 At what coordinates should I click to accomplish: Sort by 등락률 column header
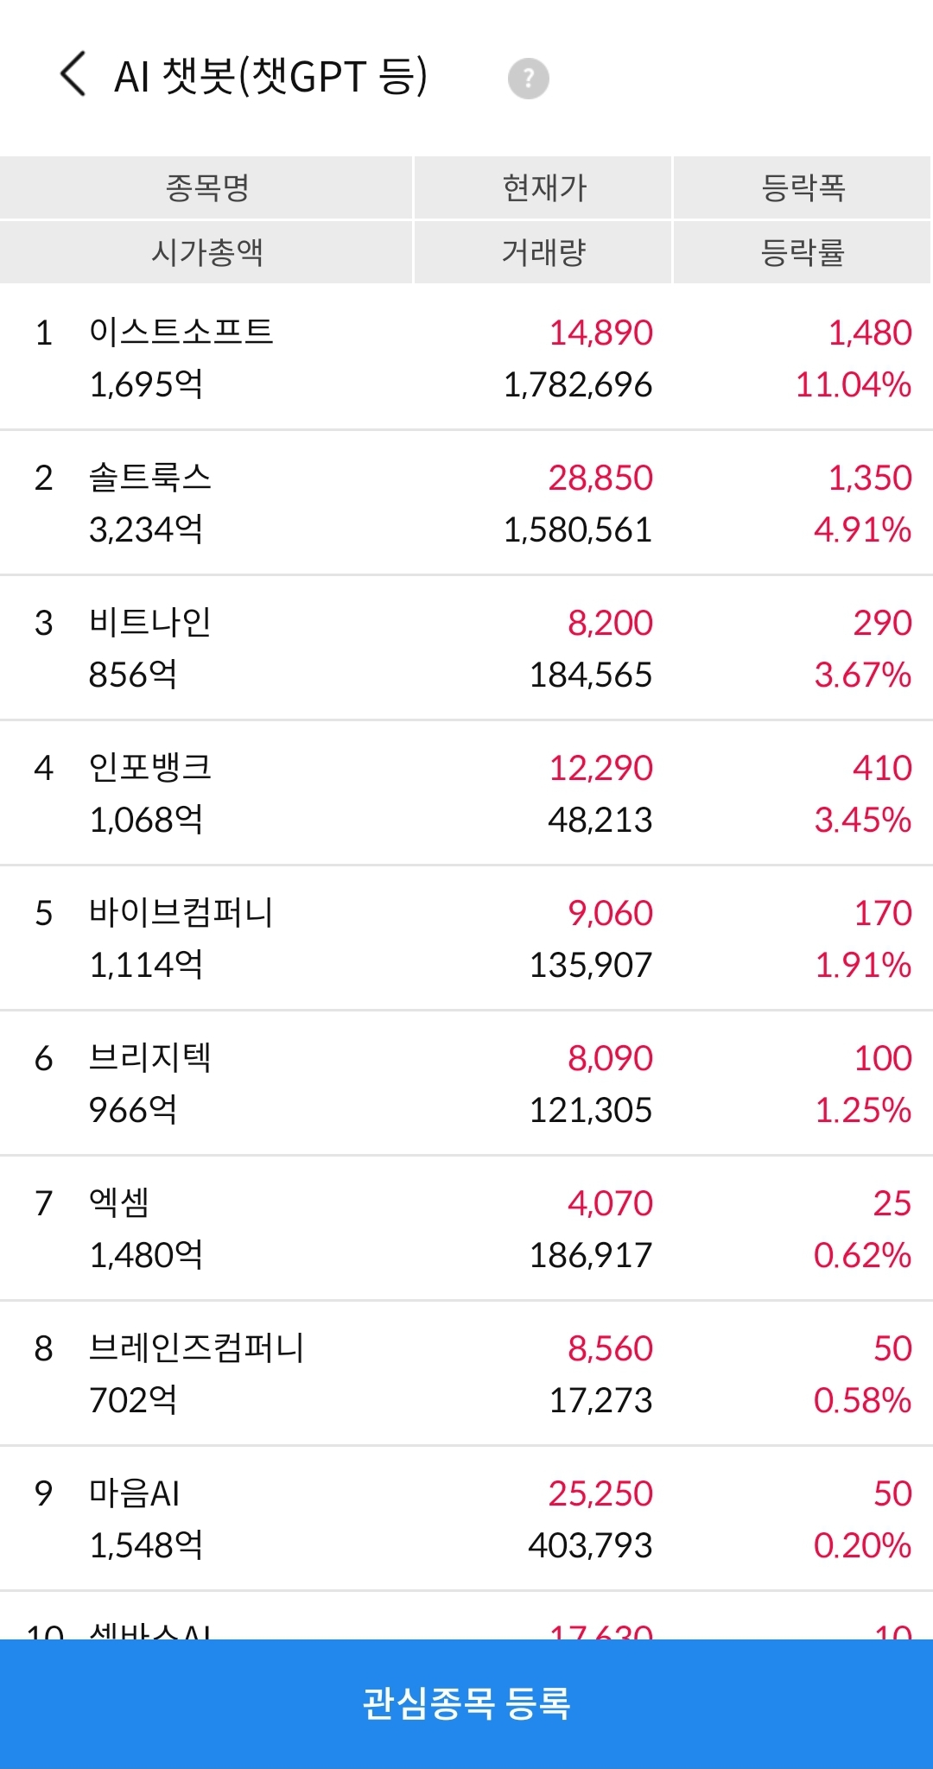coord(803,252)
